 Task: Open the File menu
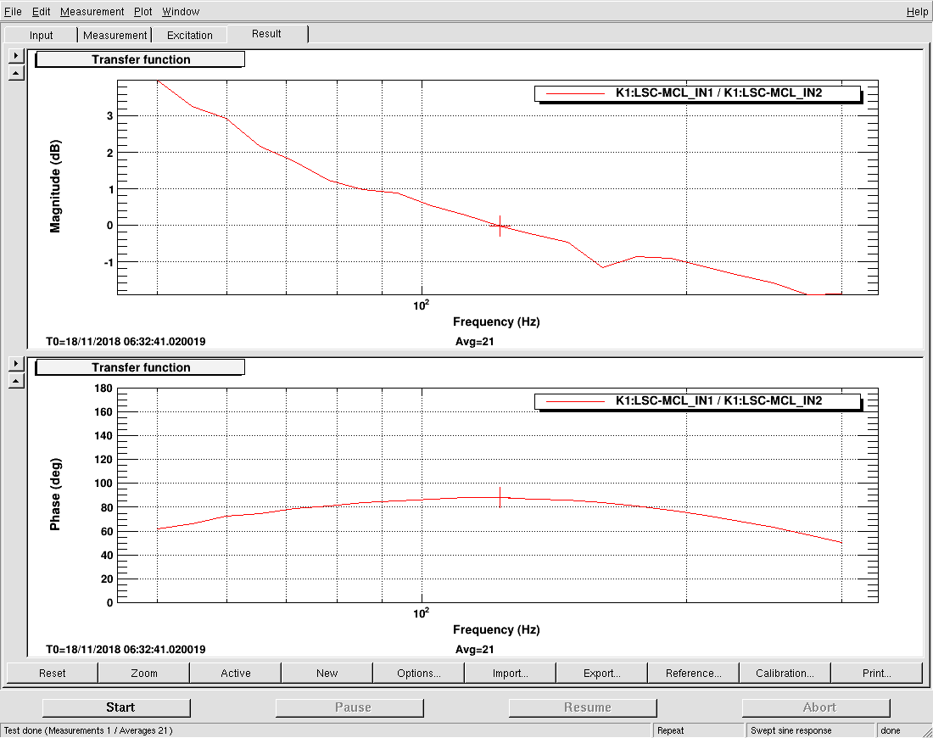click(13, 11)
